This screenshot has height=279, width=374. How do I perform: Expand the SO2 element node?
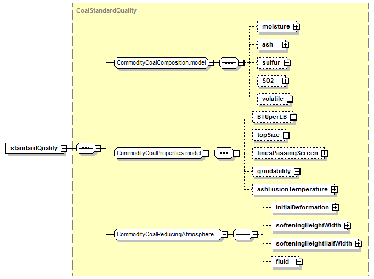tap(285, 81)
